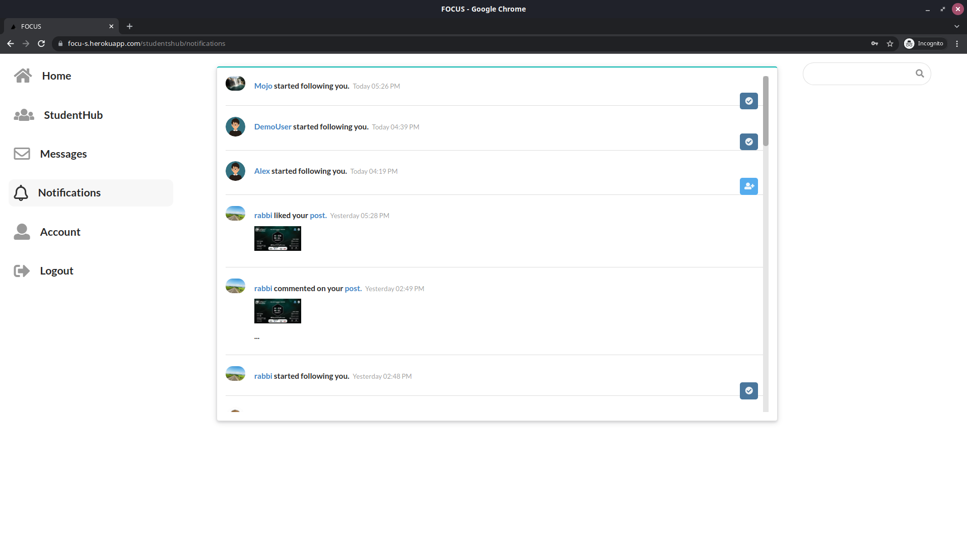Follow Alex back using the add-follower button

tap(749, 186)
